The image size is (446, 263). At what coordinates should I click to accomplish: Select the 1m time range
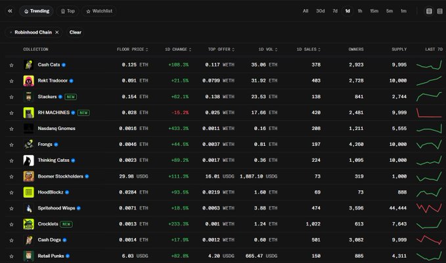(403, 11)
